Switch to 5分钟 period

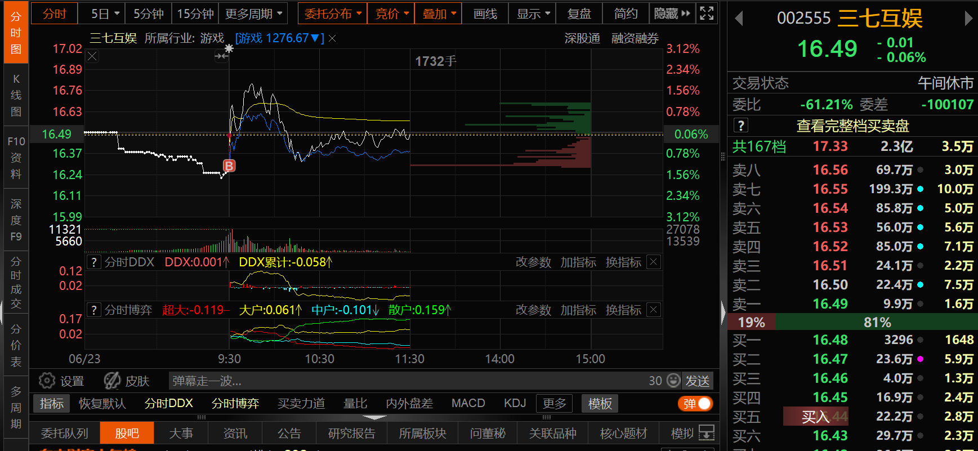click(x=149, y=14)
